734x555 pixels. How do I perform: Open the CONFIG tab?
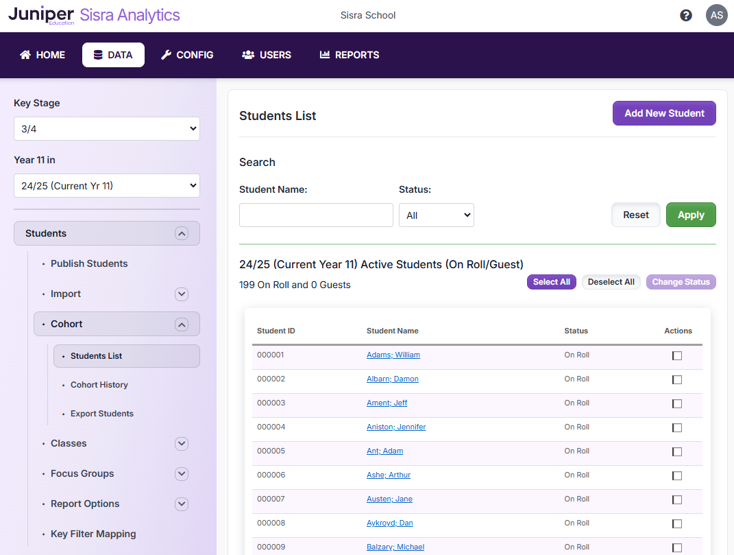tap(187, 55)
